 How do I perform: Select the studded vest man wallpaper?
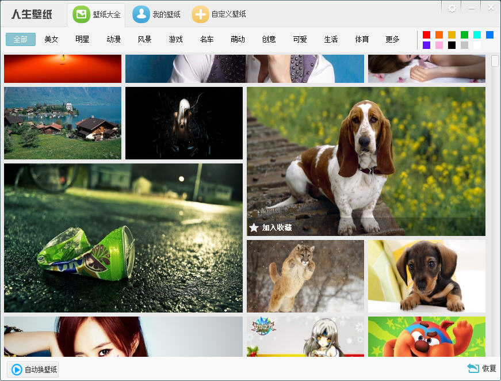(x=244, y=68)
